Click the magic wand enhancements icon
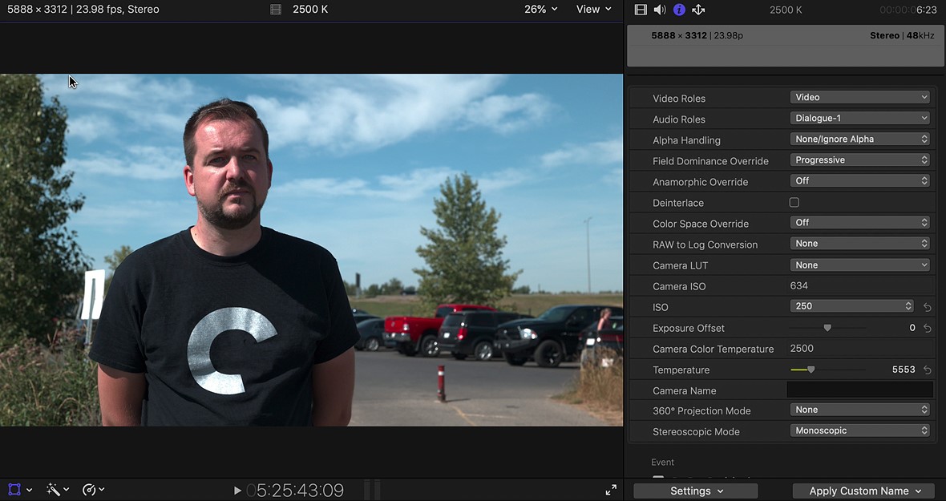Image resolution: width=946 pixels, height=501 pixels. pyautogui.click(x=53, y=490)
